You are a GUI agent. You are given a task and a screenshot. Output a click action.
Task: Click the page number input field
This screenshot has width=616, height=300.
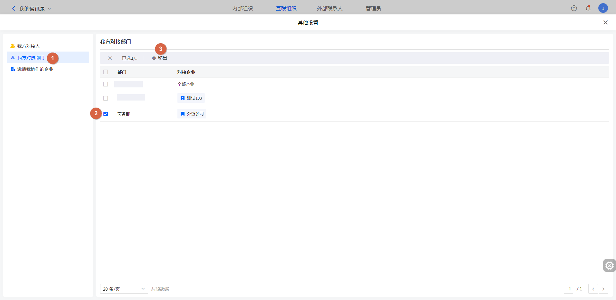(569, 289)
